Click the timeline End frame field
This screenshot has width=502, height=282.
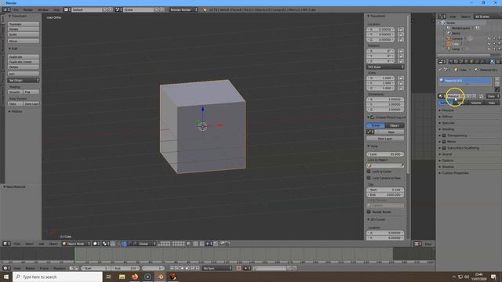coord(125,268)
